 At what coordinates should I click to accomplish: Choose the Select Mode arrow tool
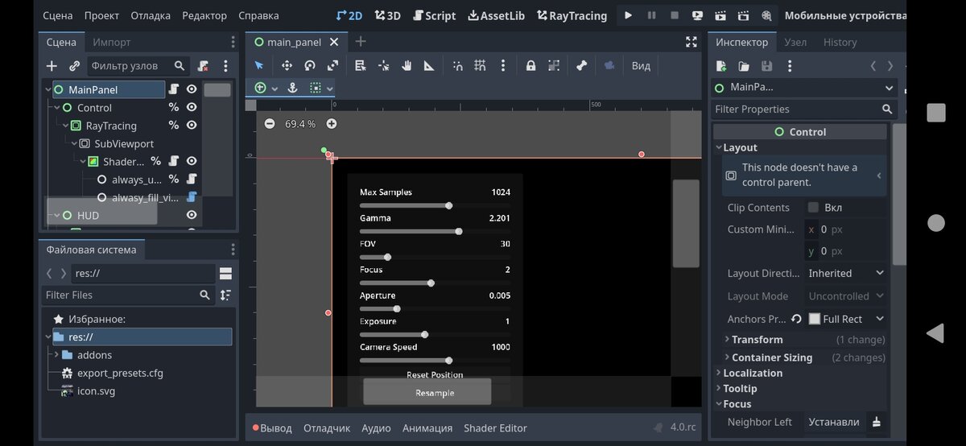click(x=259, y=66)
